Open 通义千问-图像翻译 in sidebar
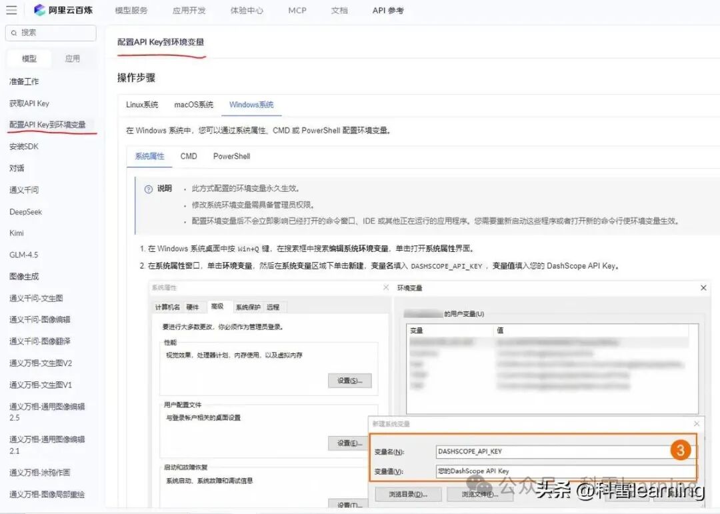720x514 pixels. [x=40, y=341]
